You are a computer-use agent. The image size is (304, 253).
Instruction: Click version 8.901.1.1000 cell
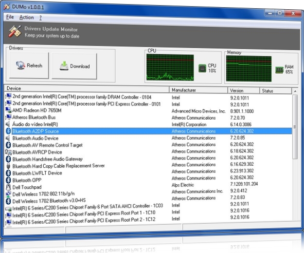click(242, 111)
